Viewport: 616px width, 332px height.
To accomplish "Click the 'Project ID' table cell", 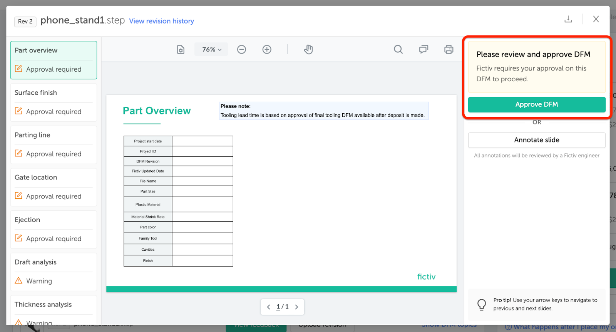I will point(148,151).
